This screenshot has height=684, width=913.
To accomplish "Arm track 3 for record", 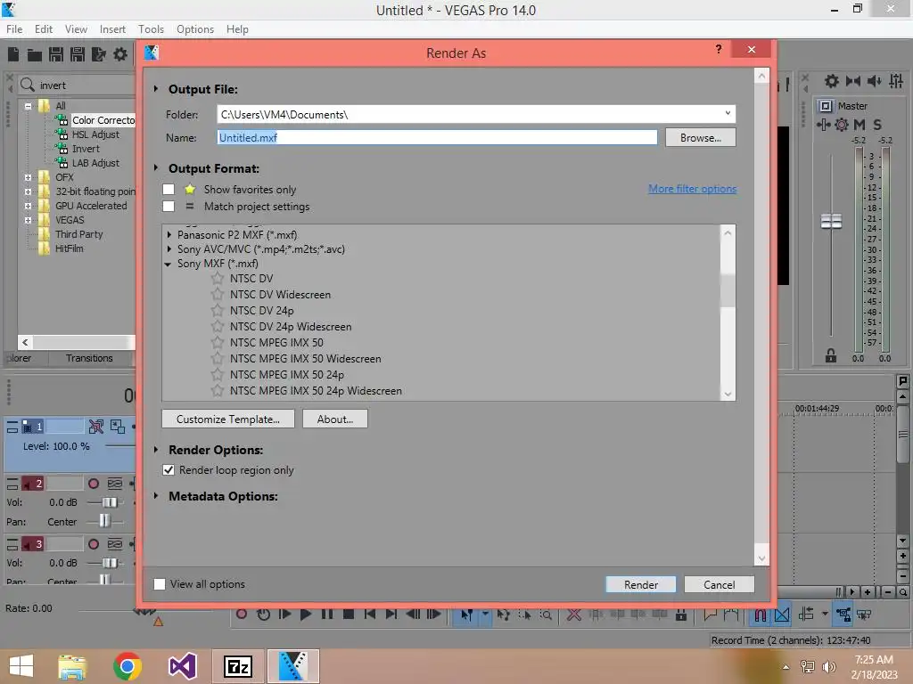I will (93, 544).
